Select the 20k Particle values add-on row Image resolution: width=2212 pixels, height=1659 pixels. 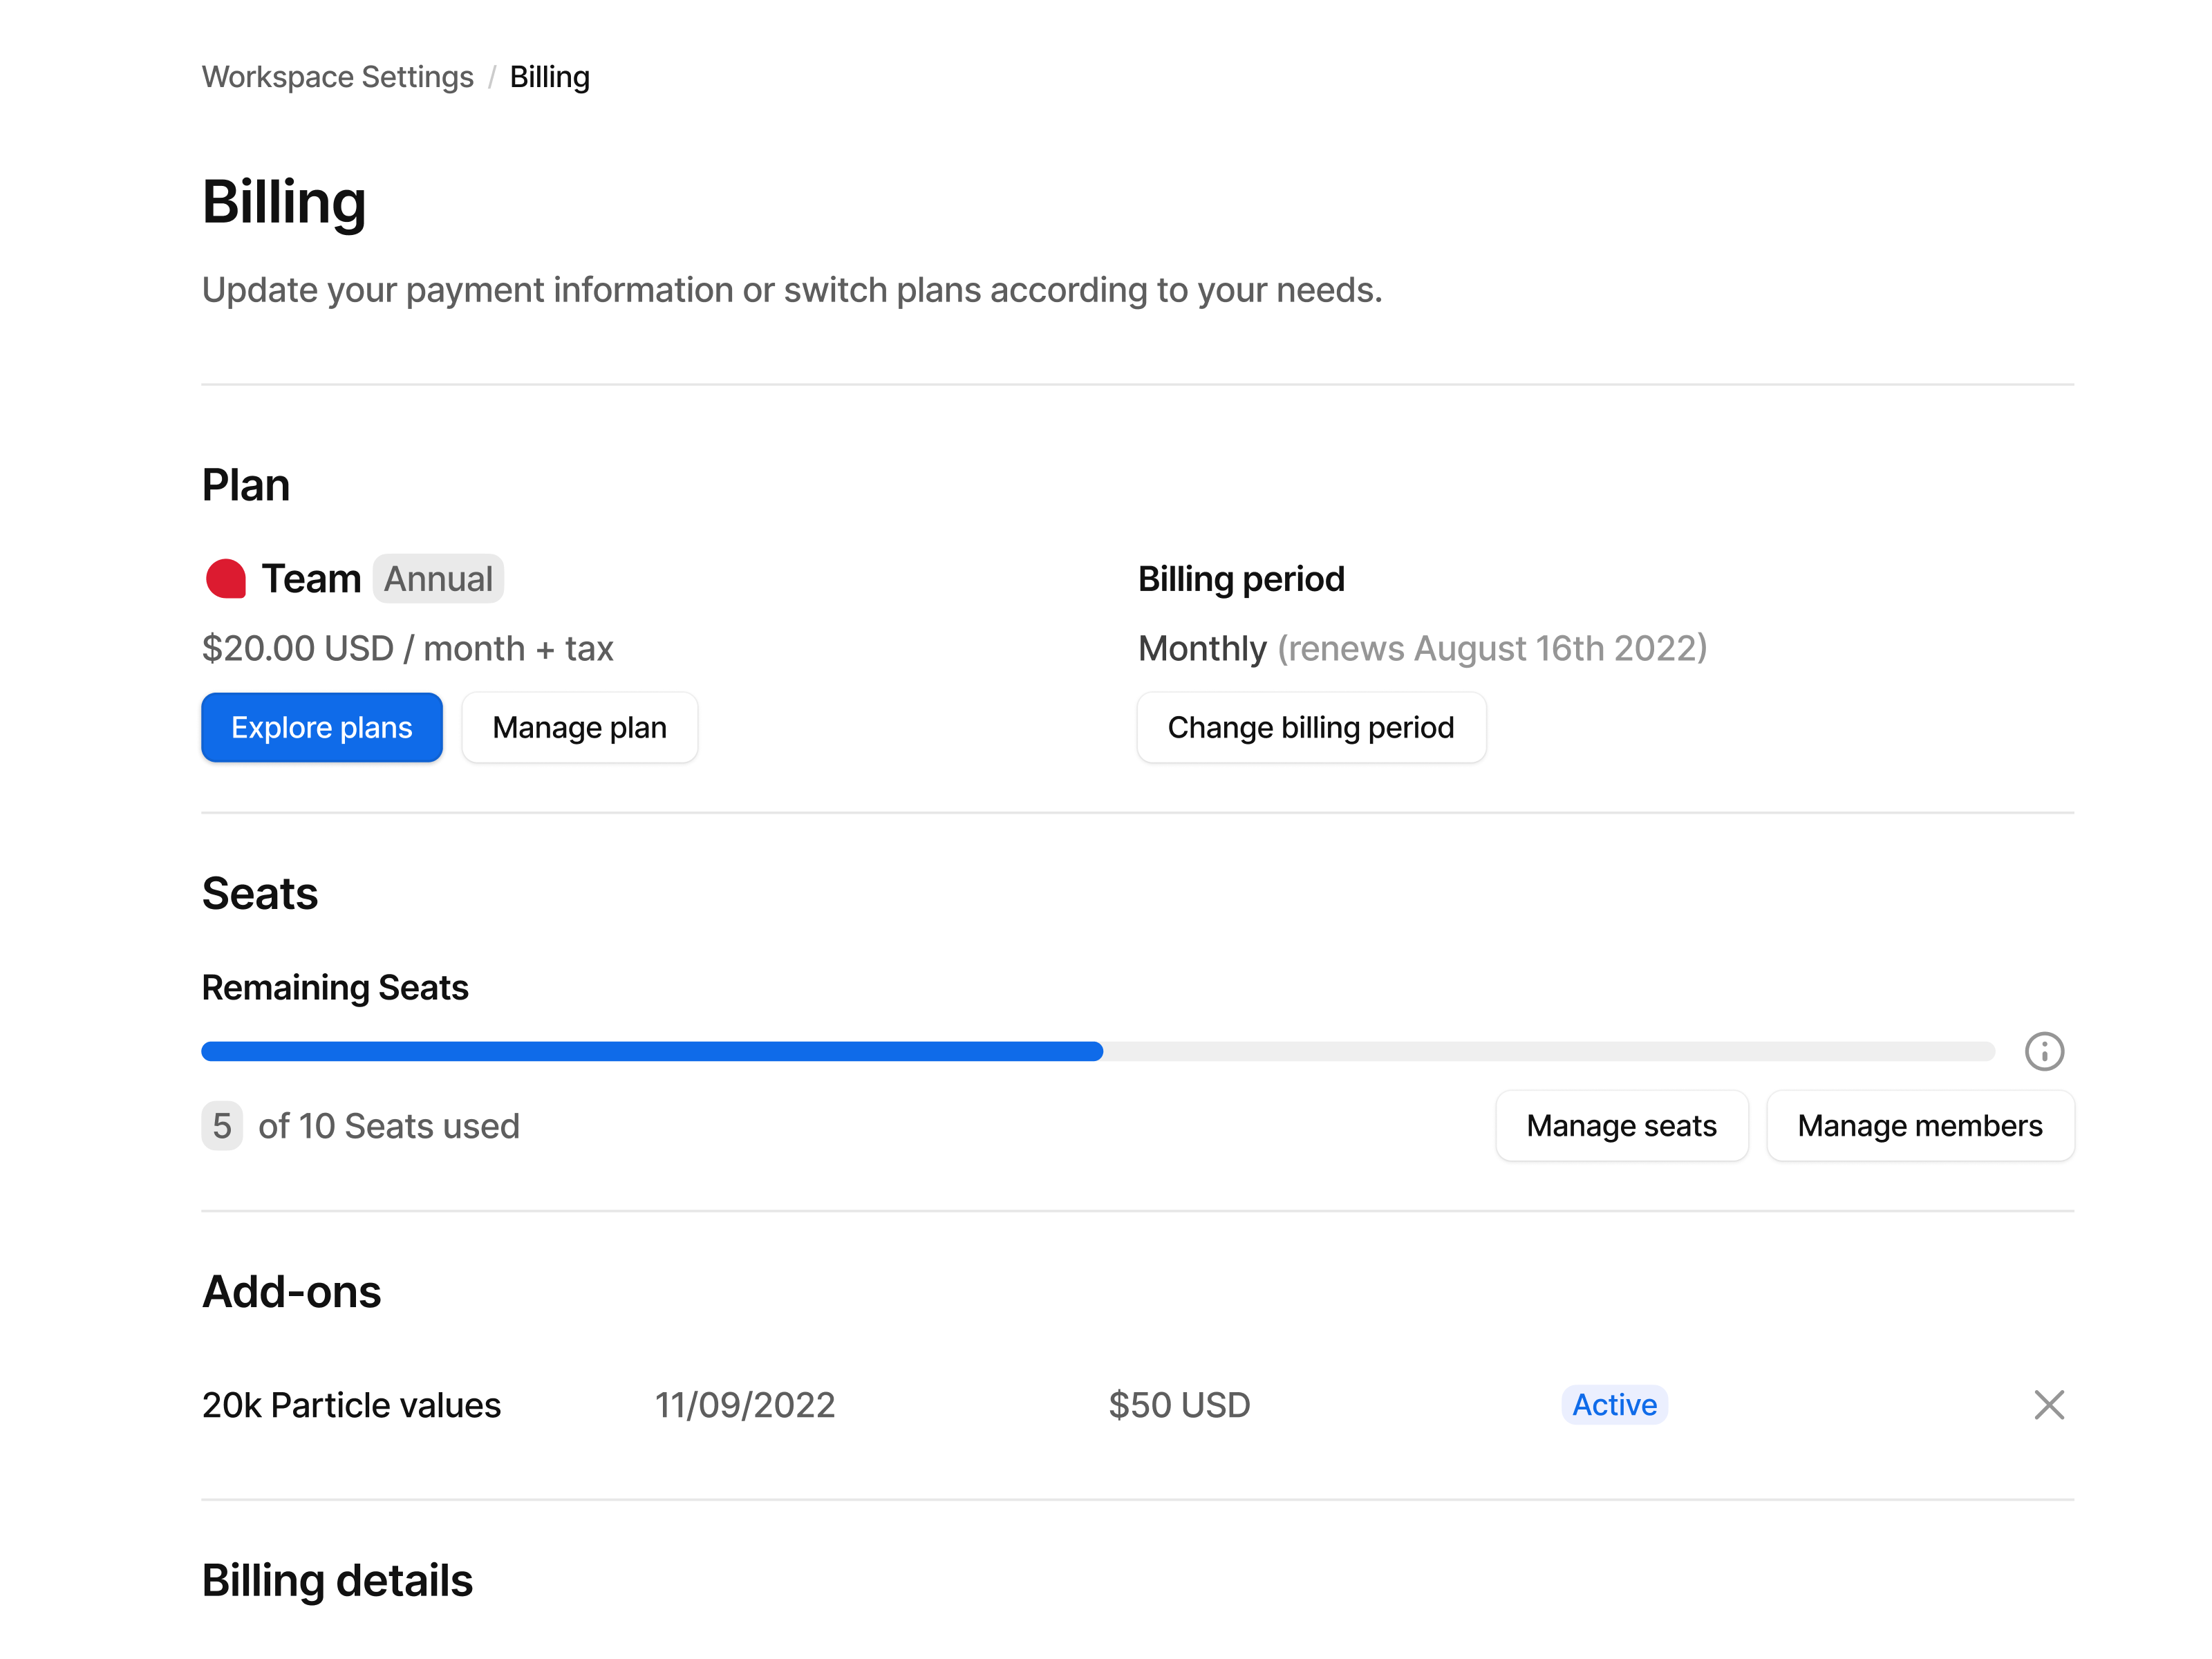[351, 1405]
